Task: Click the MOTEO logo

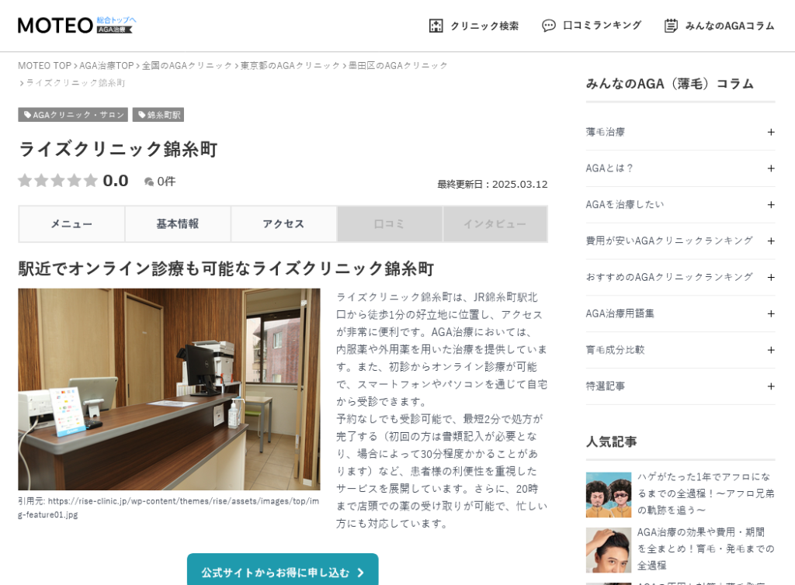Action: [56, 26]
